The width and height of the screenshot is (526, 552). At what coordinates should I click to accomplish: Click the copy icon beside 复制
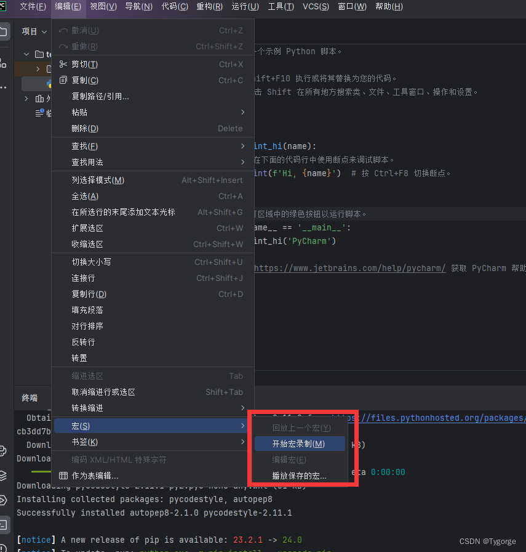(63, 81)
